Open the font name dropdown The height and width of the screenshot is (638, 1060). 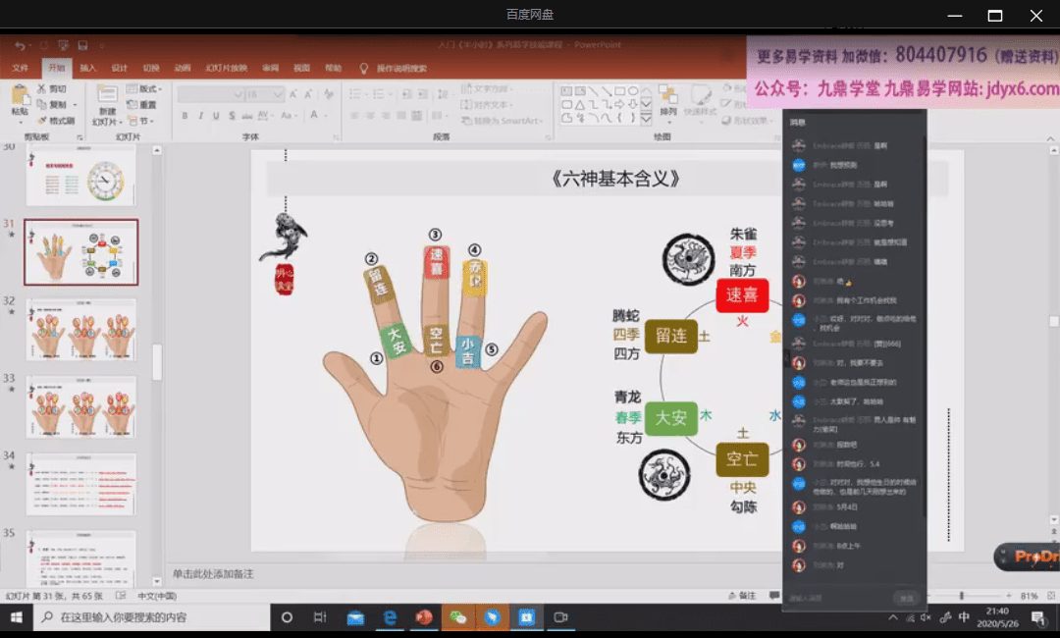(x=236, y=94)
